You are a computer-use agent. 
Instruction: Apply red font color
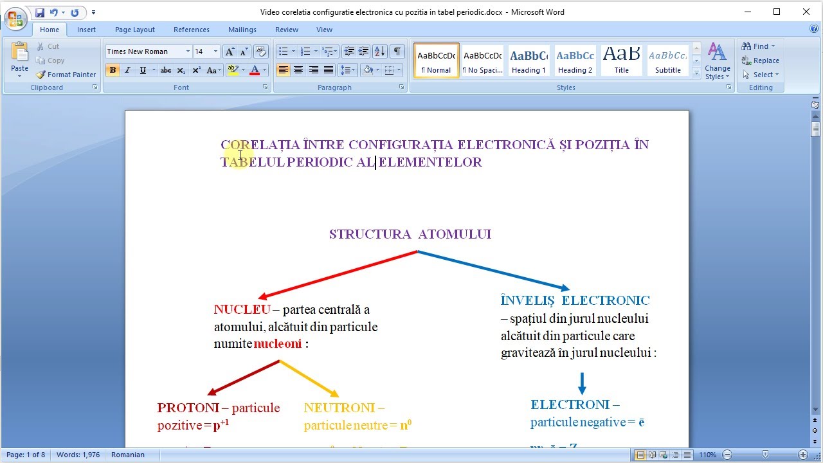coord(255,70)
